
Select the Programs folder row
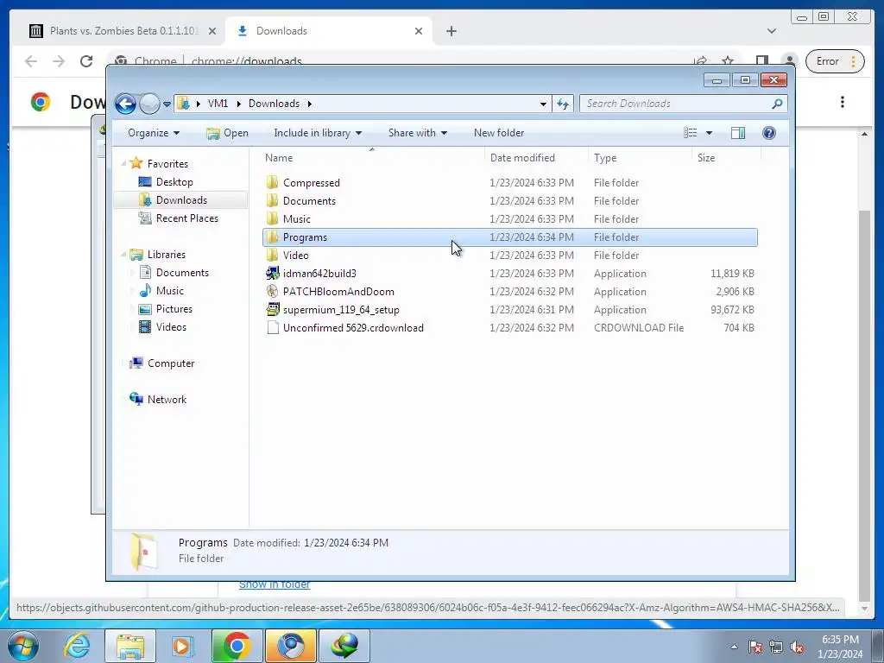(509, 237)
